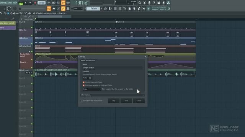Collapse the Digital Root track group arrow

pos(29,52)
